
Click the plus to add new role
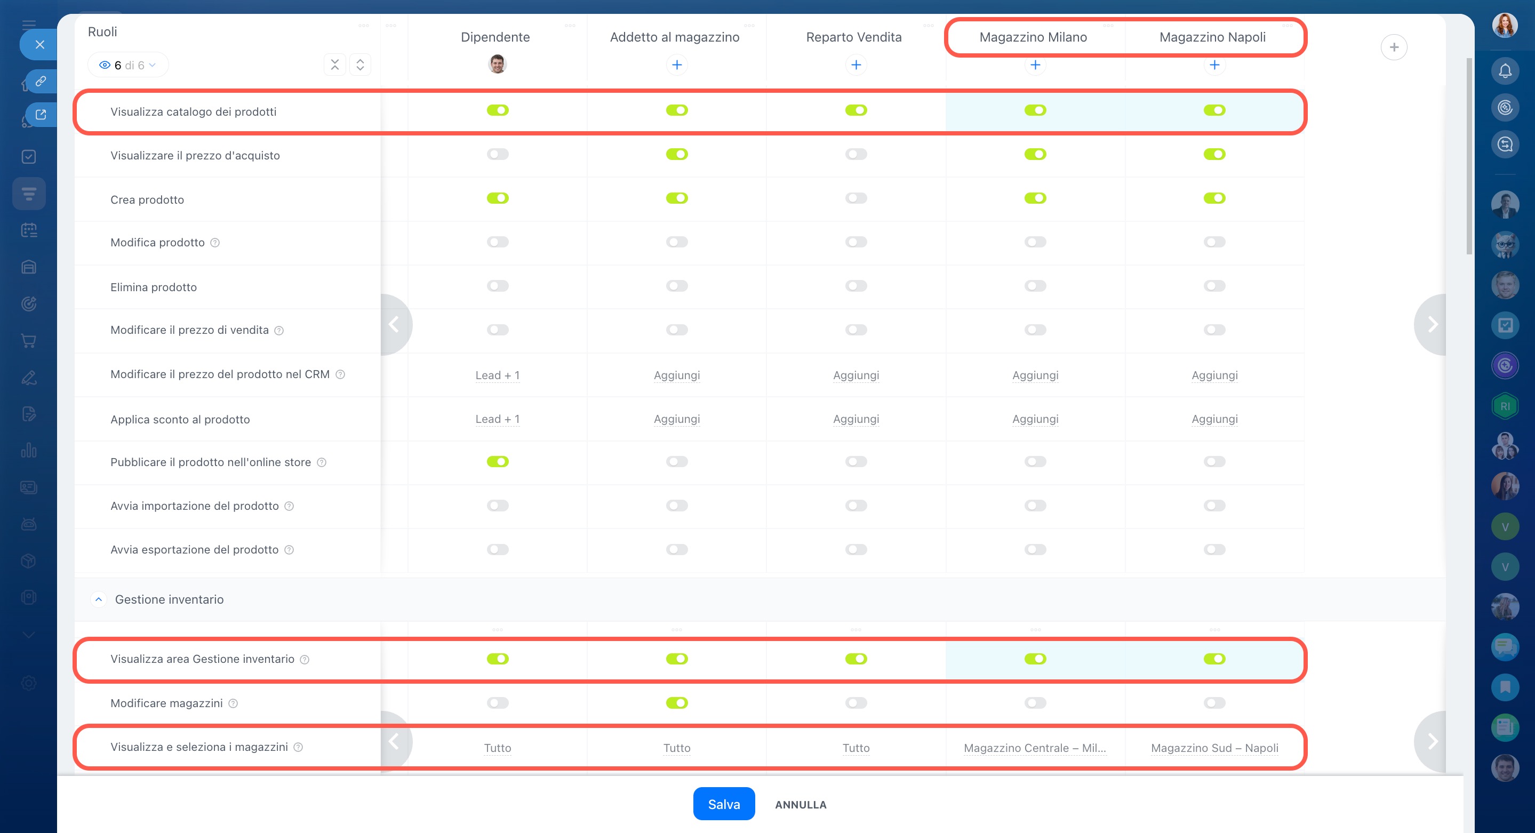[1393, 47]
